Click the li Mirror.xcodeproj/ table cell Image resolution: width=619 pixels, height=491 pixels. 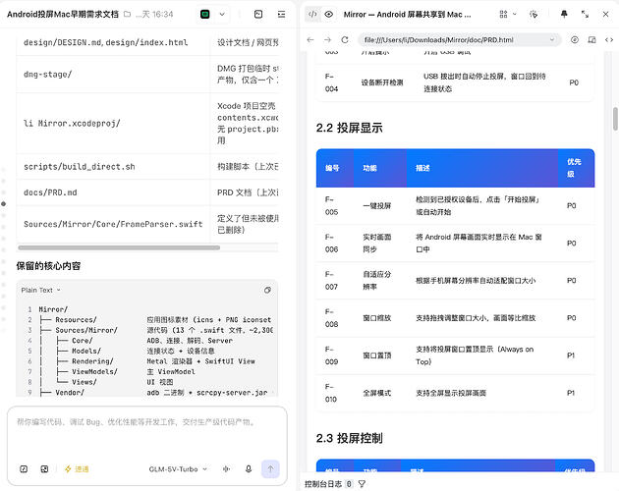click(113, 123)
